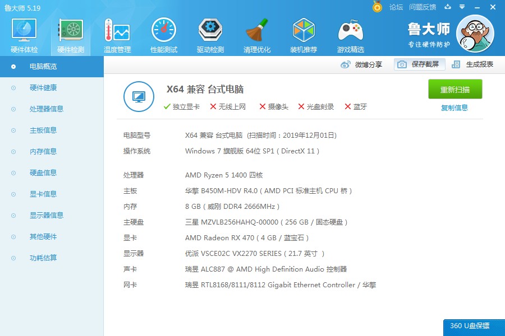This screenshot has width=505, height=336.
Task: Click OS value Windows 7 旗舰版 64位 SP1
Action: tap(252, 151)
